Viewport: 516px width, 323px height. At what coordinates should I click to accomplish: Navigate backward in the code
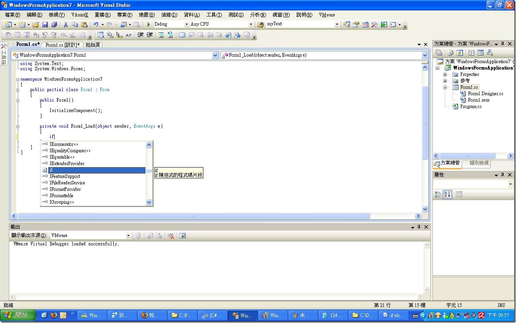pyautogui.click(x=123, y=24)
